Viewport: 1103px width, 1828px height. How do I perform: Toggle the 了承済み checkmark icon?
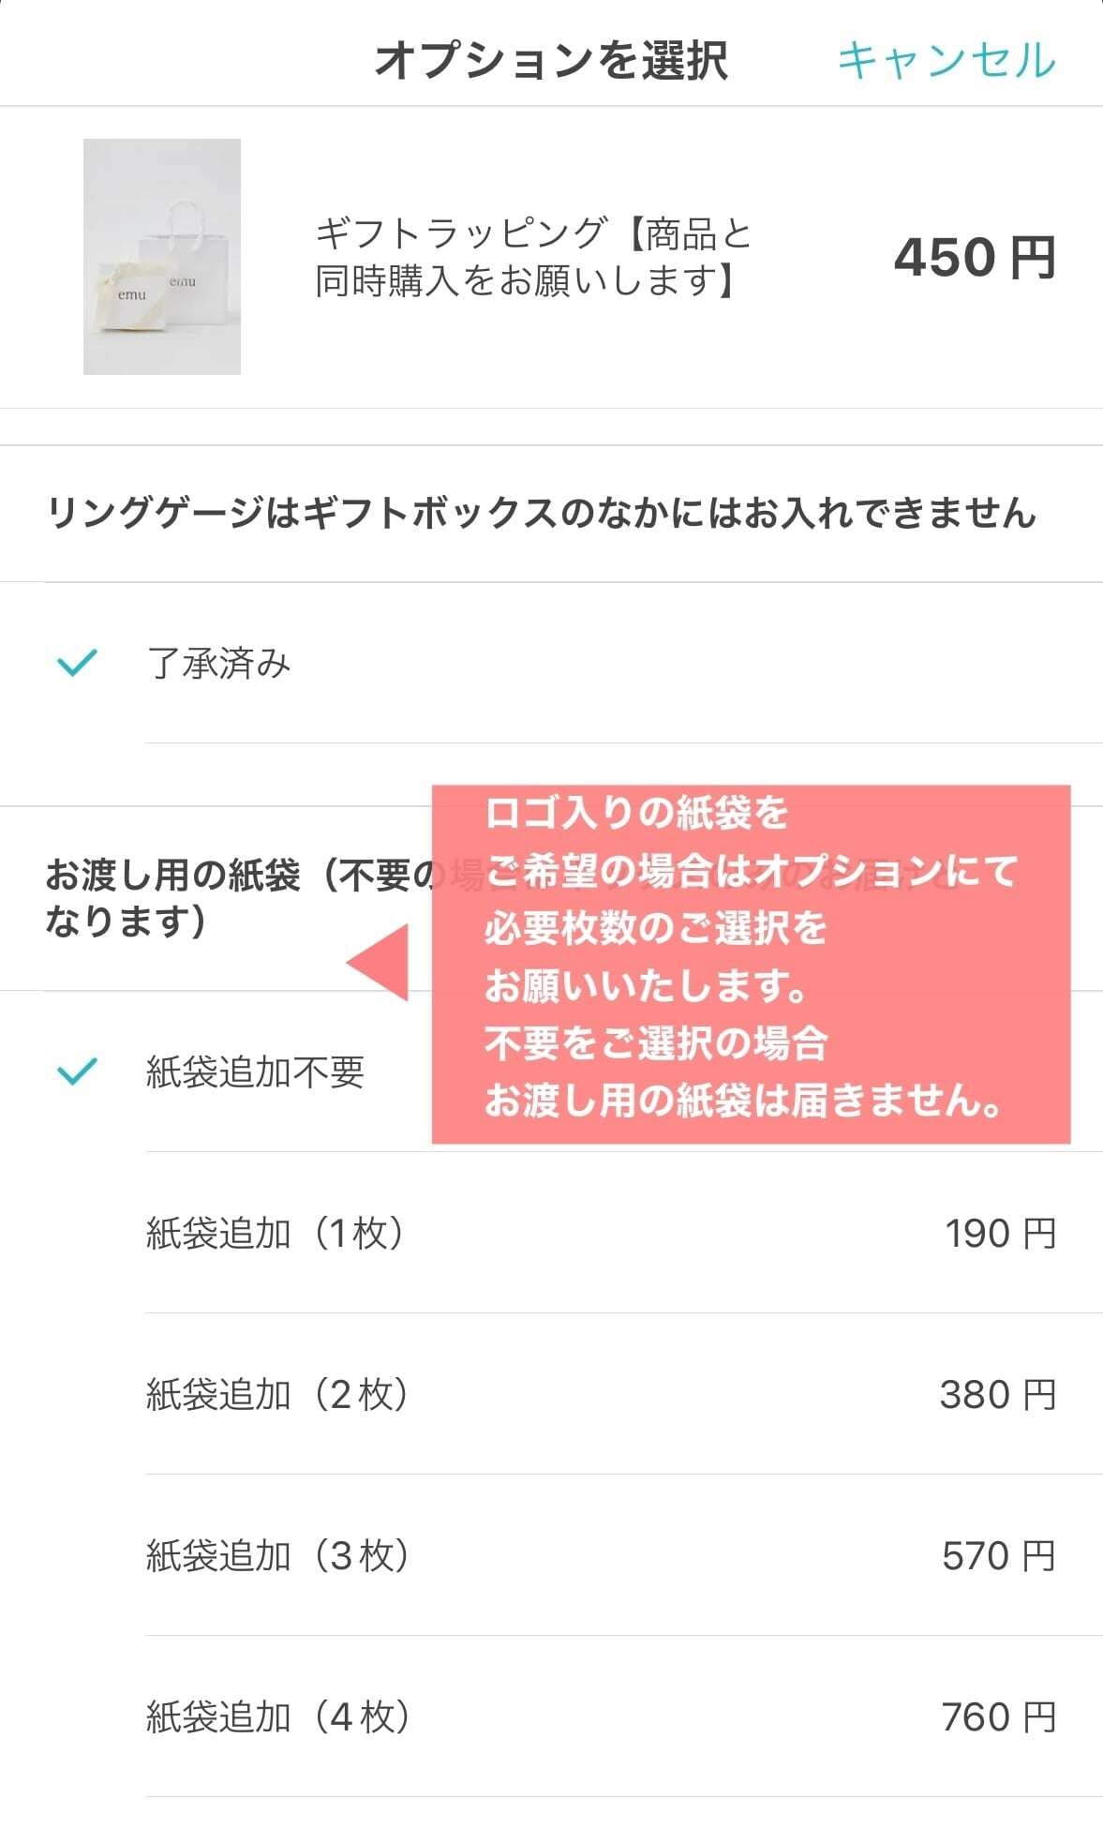click(77, 663)
